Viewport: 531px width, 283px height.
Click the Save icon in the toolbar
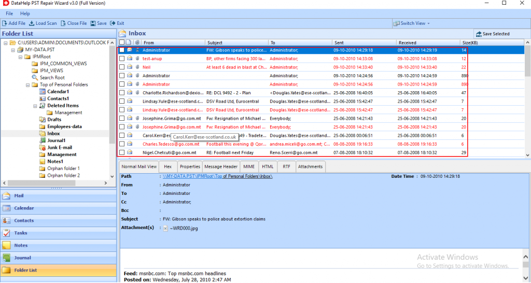point(93,23)
